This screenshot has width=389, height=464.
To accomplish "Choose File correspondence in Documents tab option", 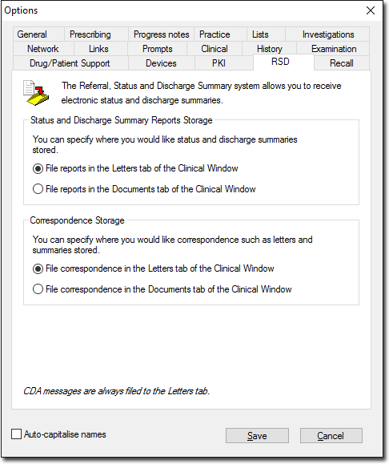I will [38, 289].
